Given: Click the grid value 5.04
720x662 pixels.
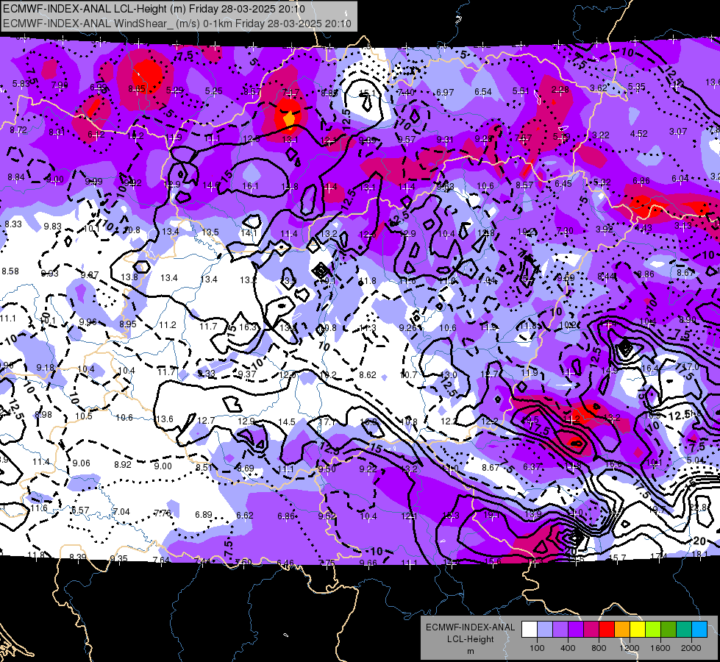Looking at the screenshot, I should (x=696, y=460).
